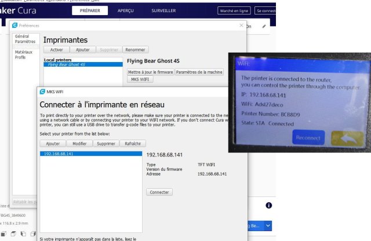
Task: Select Flying Bear Ghost 4S in local printers
Action: [83, 64]
